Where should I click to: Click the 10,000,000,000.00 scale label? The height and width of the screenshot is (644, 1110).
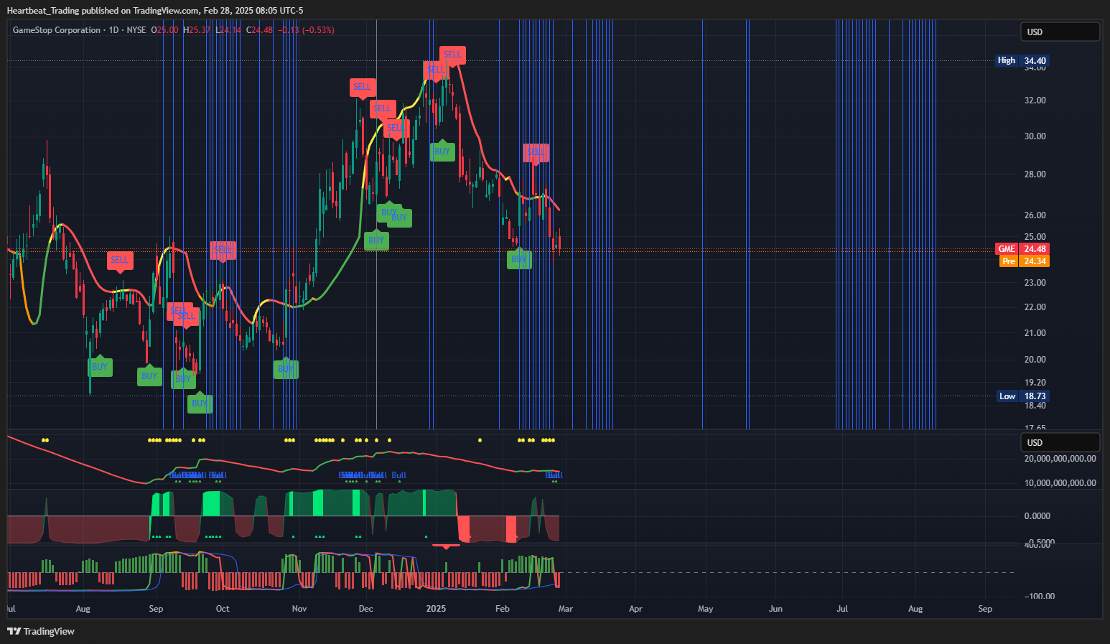click(1060, 483)
